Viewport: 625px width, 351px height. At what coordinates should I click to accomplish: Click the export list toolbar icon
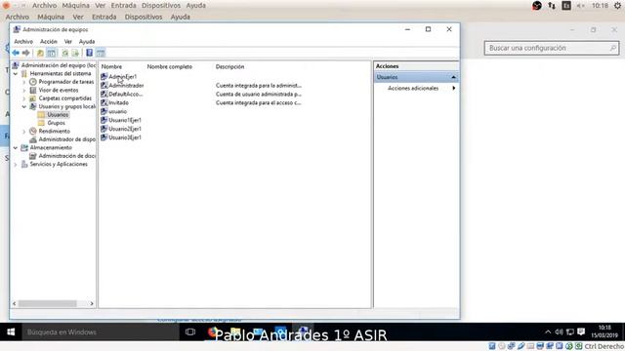75,53
